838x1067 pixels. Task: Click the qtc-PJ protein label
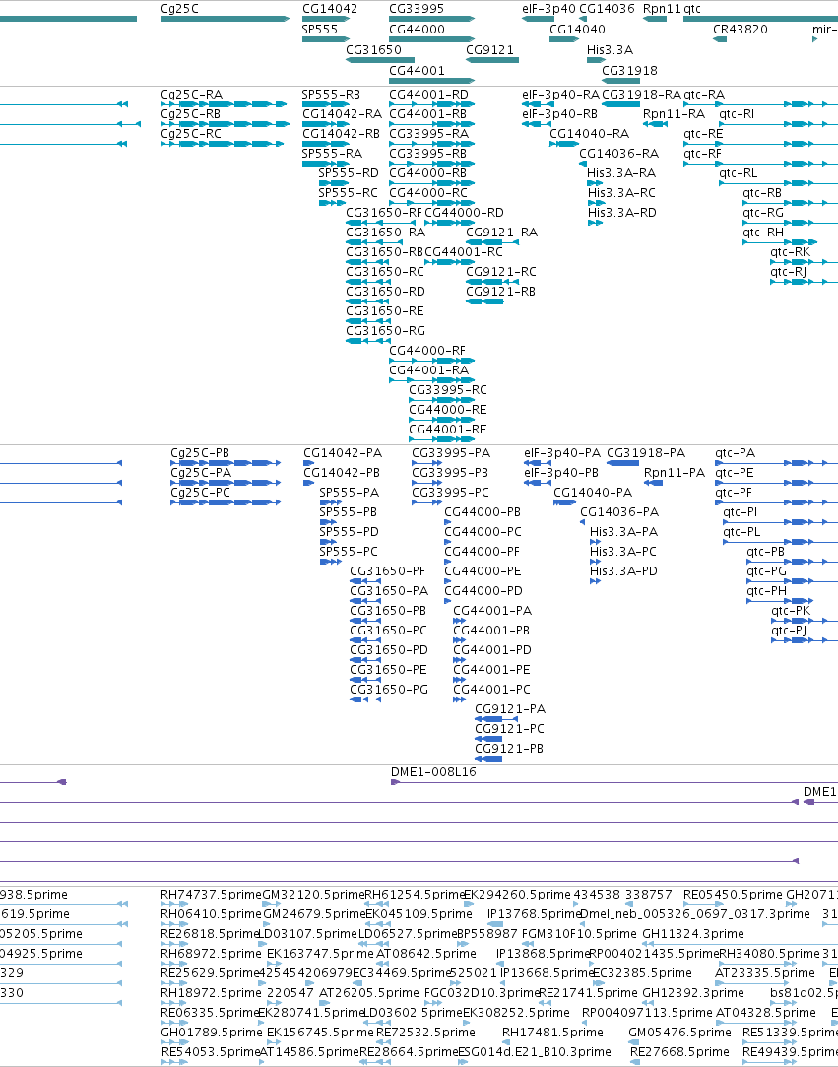click(x=789, y=631)
